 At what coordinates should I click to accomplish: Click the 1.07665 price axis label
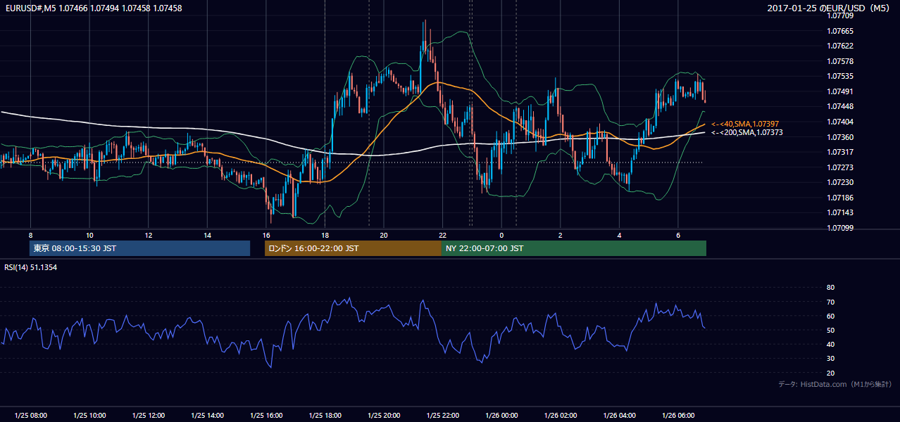tap(840, 31)
